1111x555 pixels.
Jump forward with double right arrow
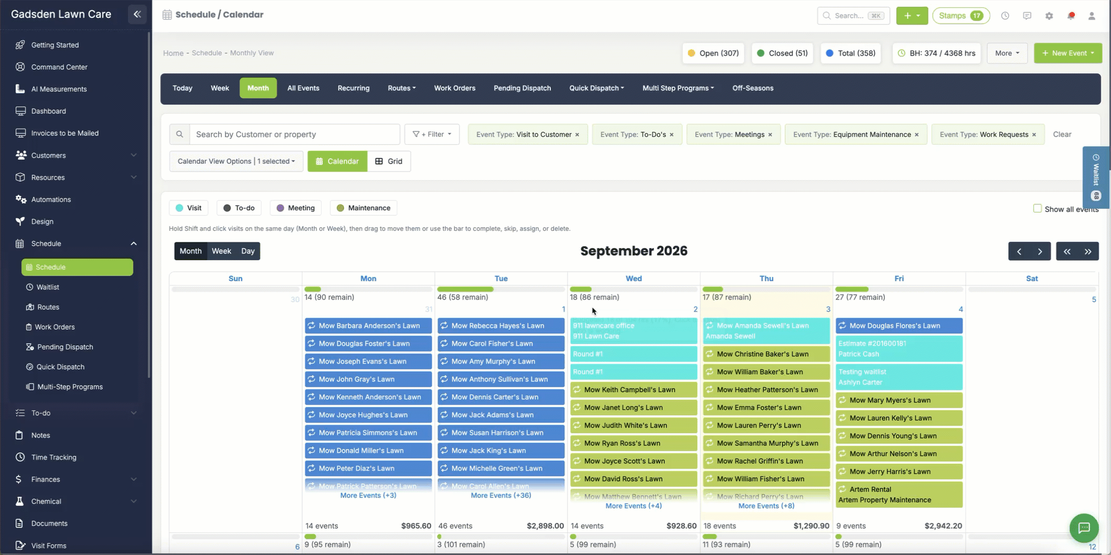[x=1088, y=251]
